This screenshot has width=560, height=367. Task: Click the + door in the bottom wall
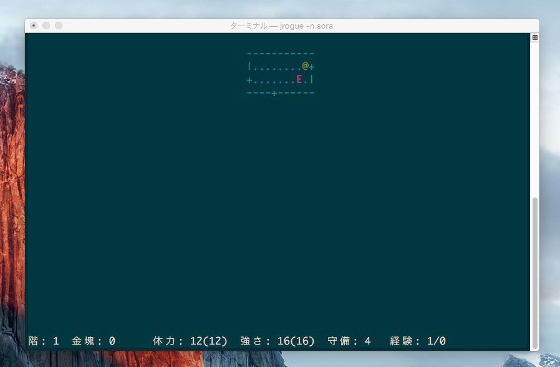click(274, 93)
